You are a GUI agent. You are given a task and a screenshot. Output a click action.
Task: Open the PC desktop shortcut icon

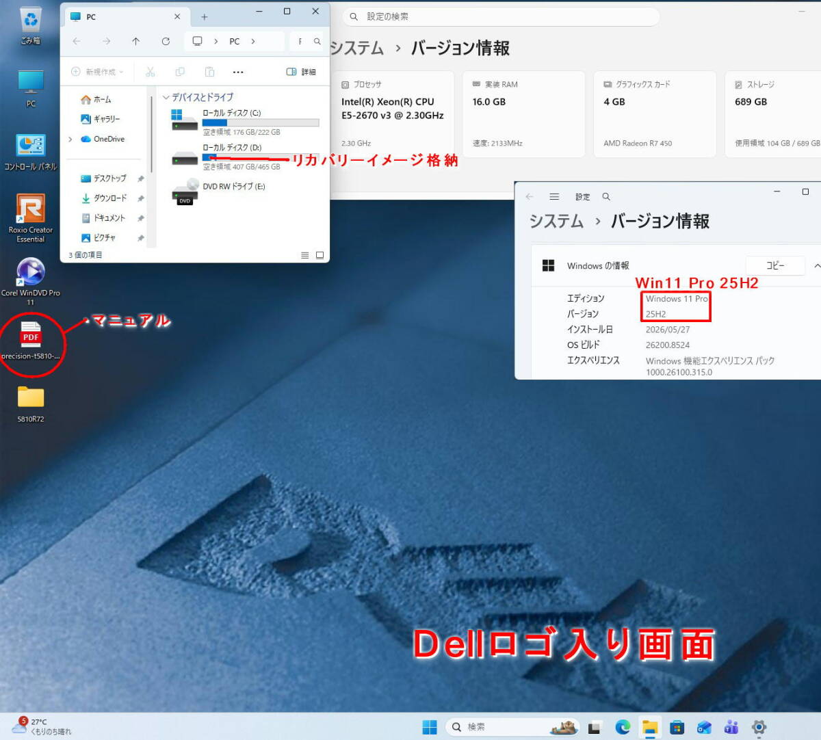coord(31,88)
